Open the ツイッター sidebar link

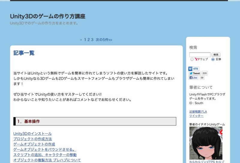pyautogui.click(x=196, y=116)
